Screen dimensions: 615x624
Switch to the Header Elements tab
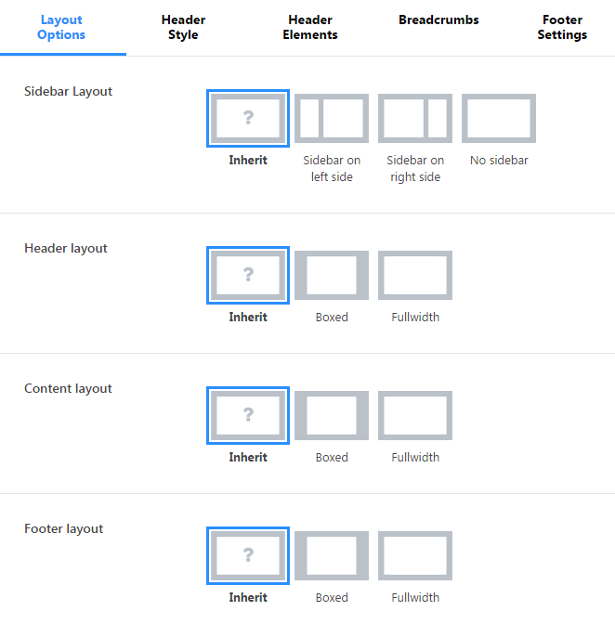click(310, 27)
